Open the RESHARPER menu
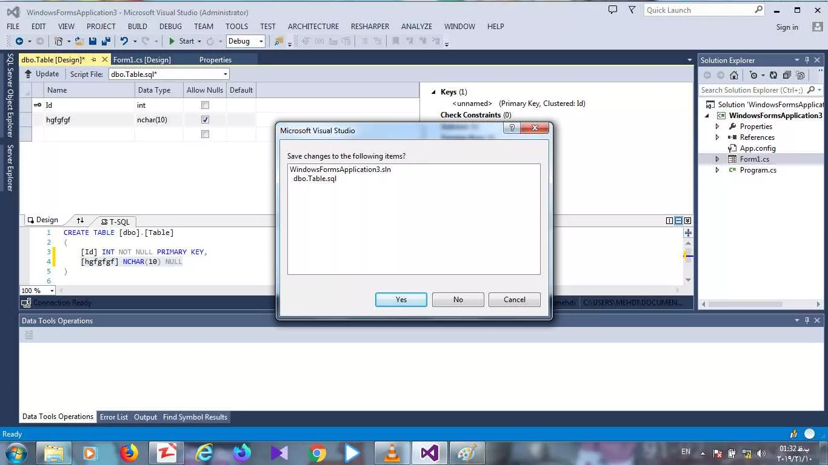828x465 pixels. [370, 26]
